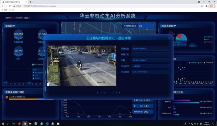The image size is (217, 126).
Task: Click the 101092 no-helmet count hexagon
Action: [x=18, y=34]
